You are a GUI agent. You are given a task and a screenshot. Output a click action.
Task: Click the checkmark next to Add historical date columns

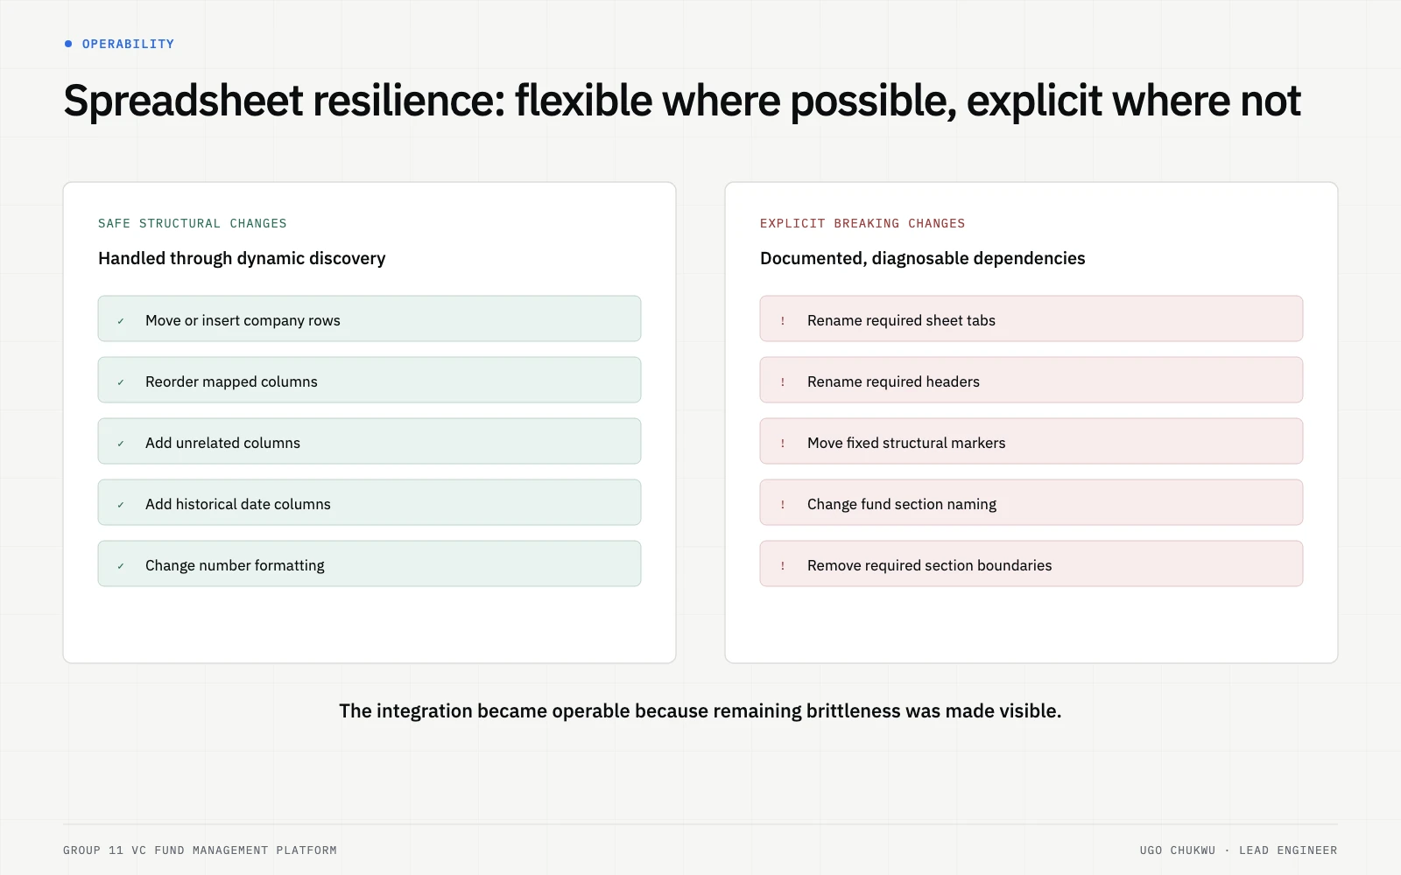point(121,505)
